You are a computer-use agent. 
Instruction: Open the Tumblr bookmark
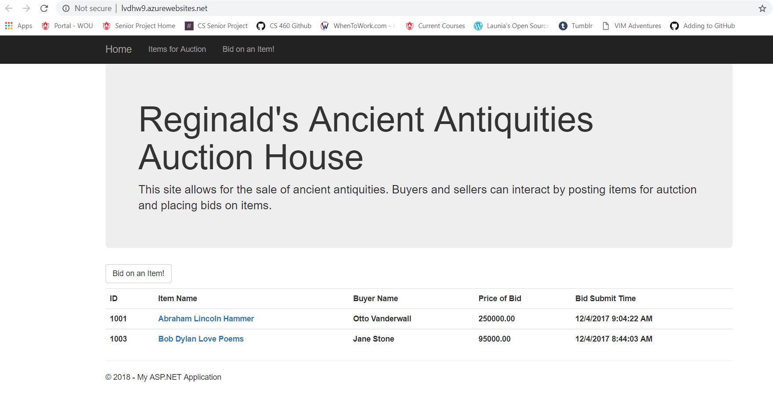point(575,26)
